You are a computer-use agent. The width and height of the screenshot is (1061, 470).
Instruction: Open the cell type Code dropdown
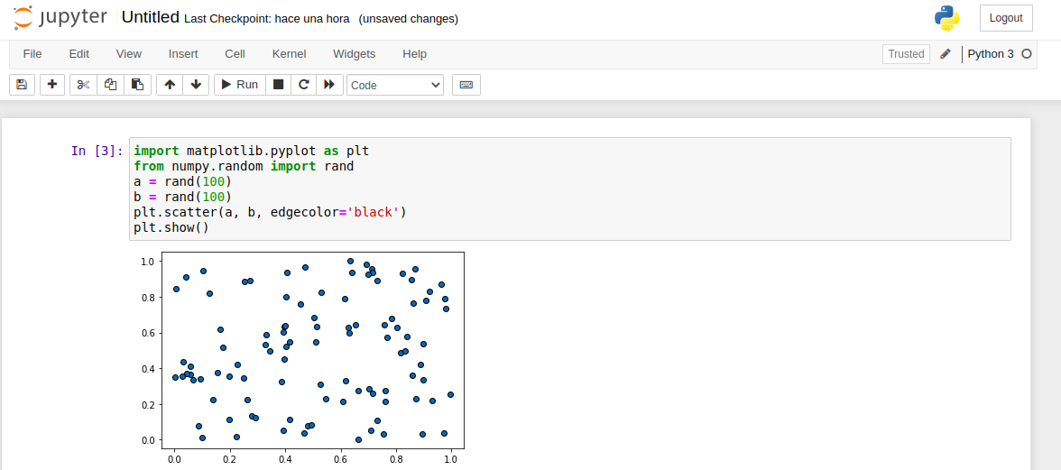(x=395, y=85)
